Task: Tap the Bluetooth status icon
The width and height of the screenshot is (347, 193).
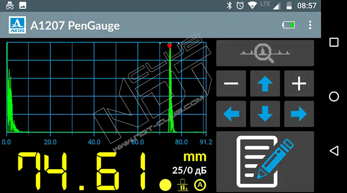Action: pos(229,5)
